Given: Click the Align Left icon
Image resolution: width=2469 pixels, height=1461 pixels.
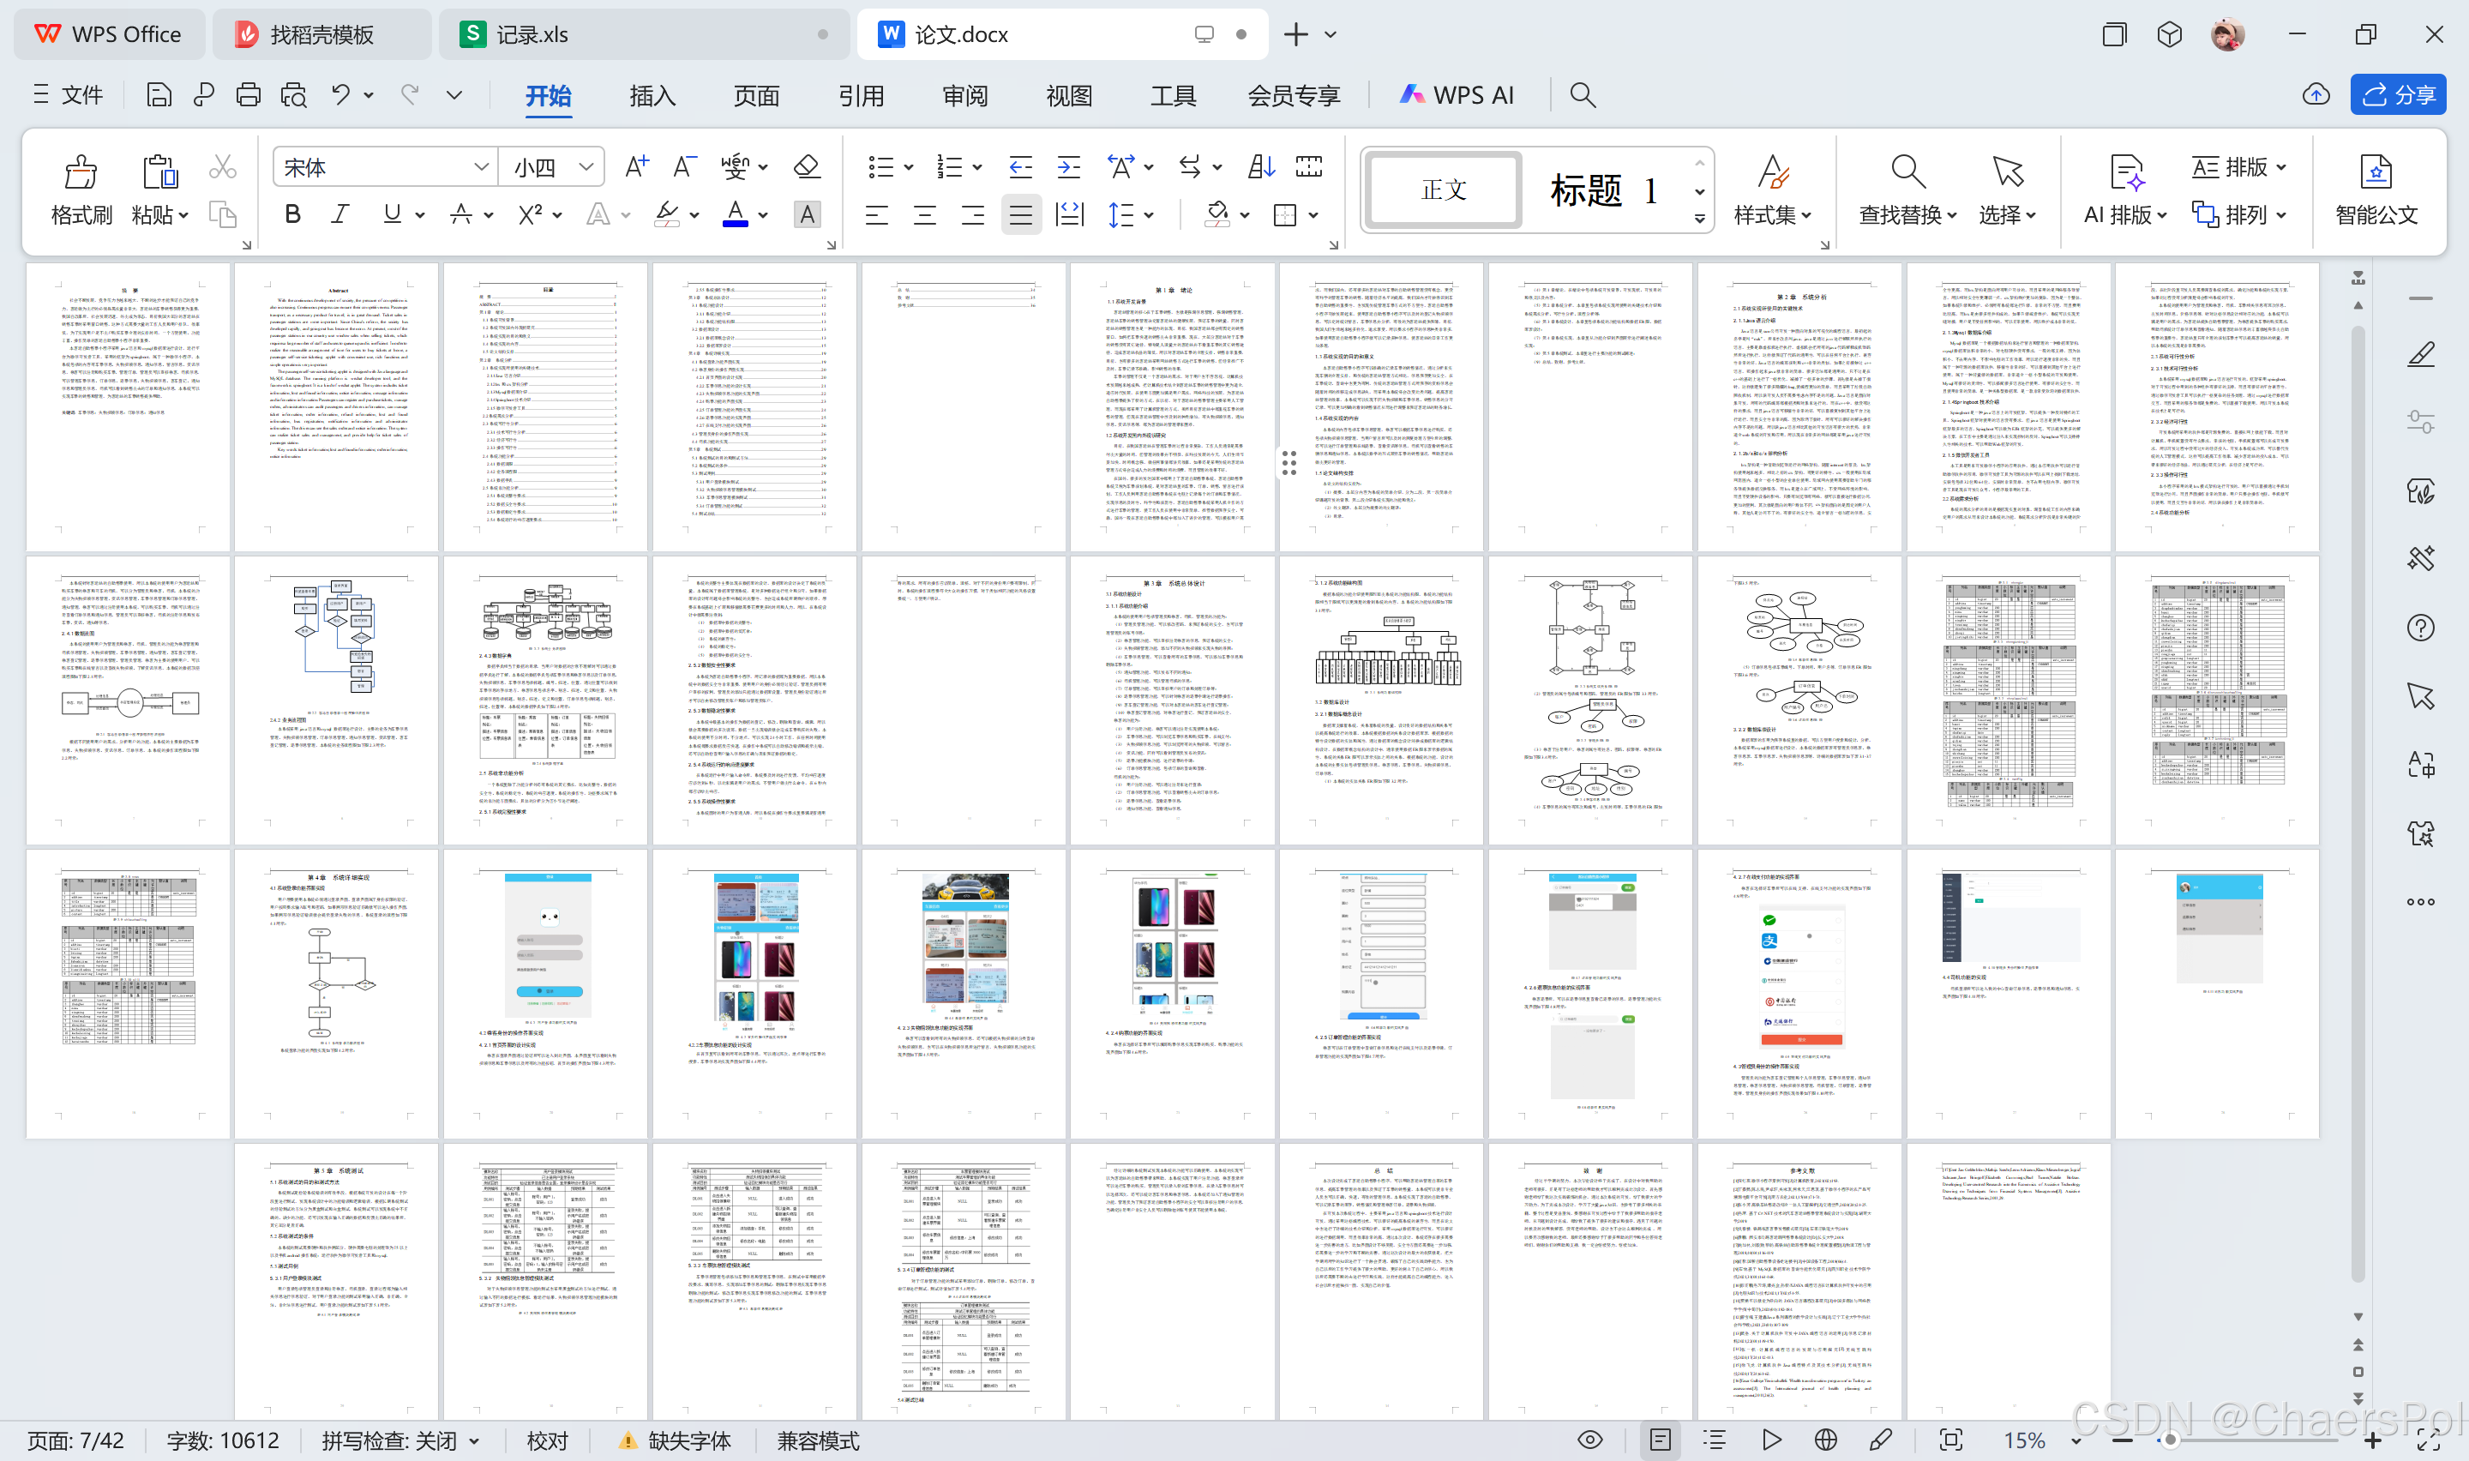Looking at the screenshot, I should 877,214.
